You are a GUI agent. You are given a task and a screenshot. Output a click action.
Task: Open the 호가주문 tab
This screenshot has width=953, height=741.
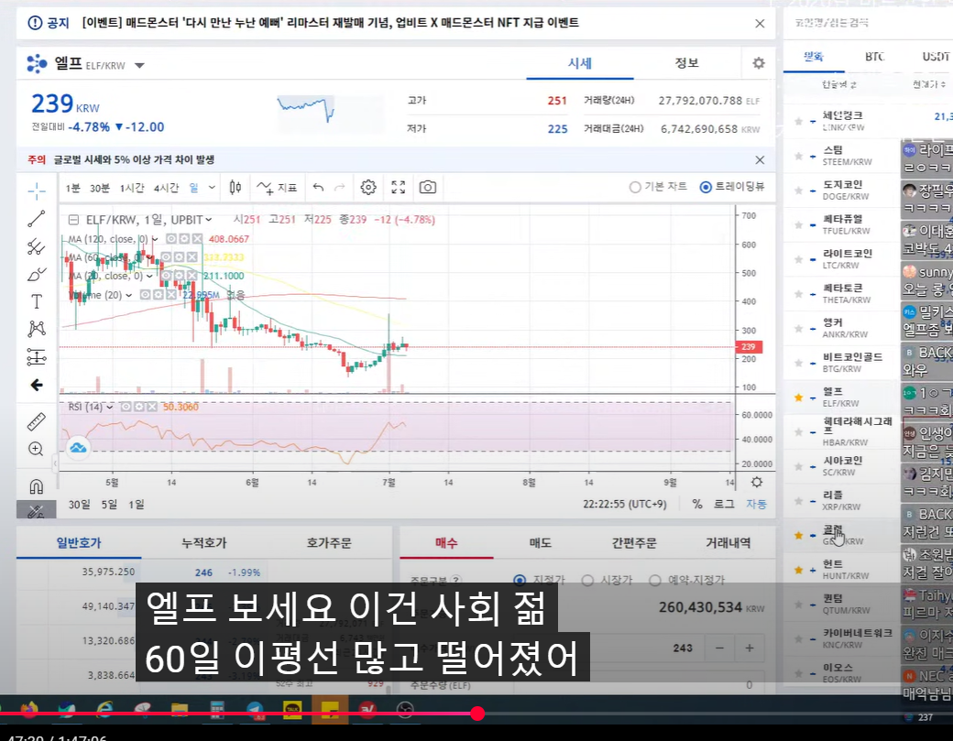(329, 542)
